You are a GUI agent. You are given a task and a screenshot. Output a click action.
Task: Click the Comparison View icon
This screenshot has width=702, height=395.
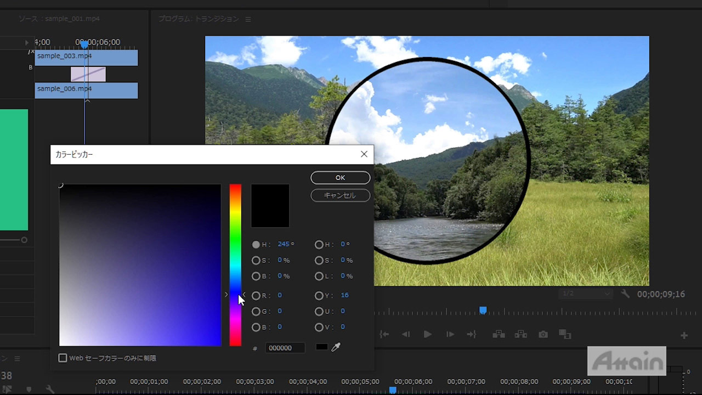[564, 334]
